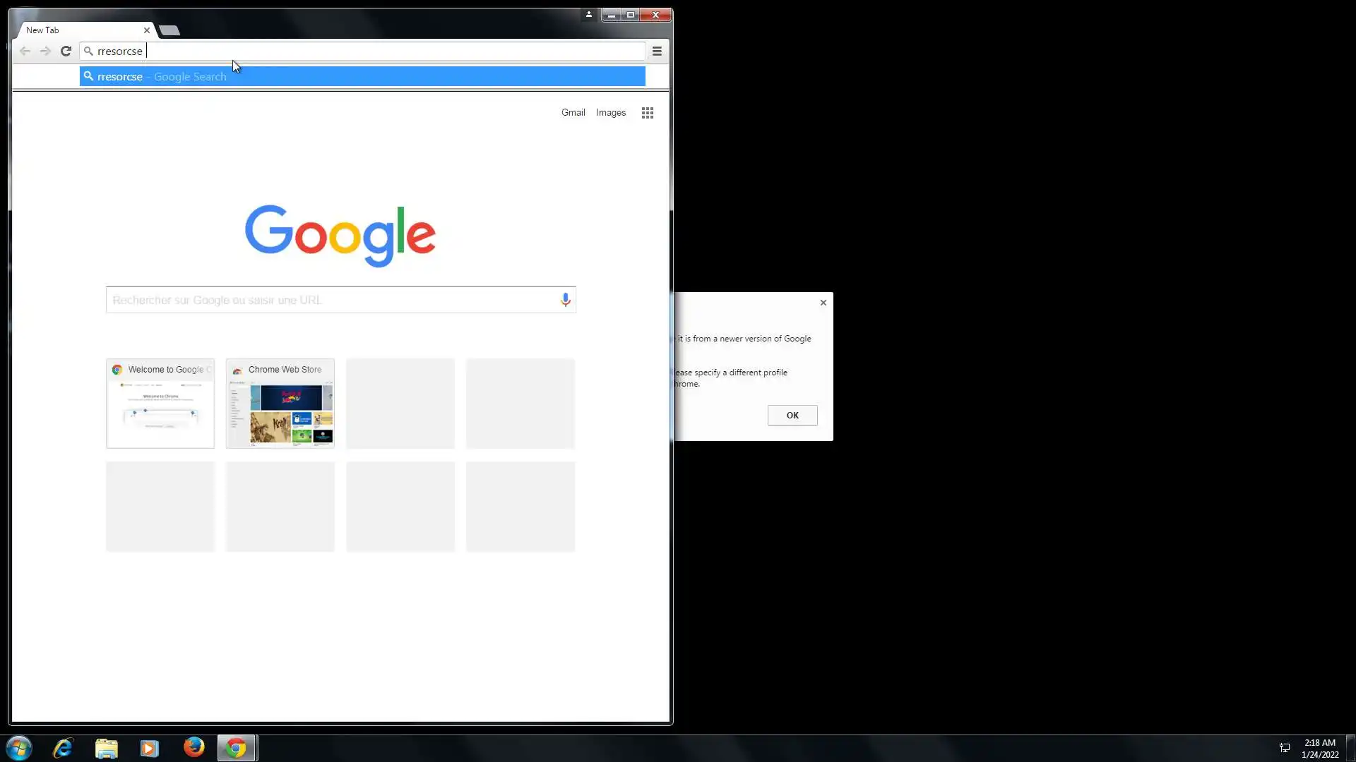Image resolution: width=1356 pixels, height=762 pixels.
Task: Open Internet Explorer from the taskbar
Action: tap(63, 747)
